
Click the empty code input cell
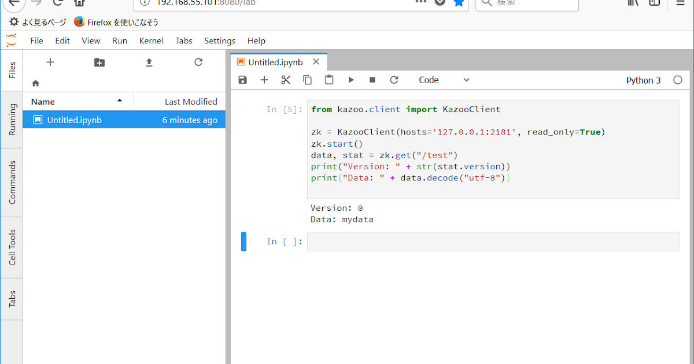[x=493, y=241]
